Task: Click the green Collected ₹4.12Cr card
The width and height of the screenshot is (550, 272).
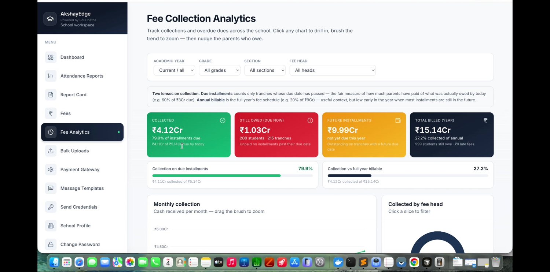Action: (189, 135)
